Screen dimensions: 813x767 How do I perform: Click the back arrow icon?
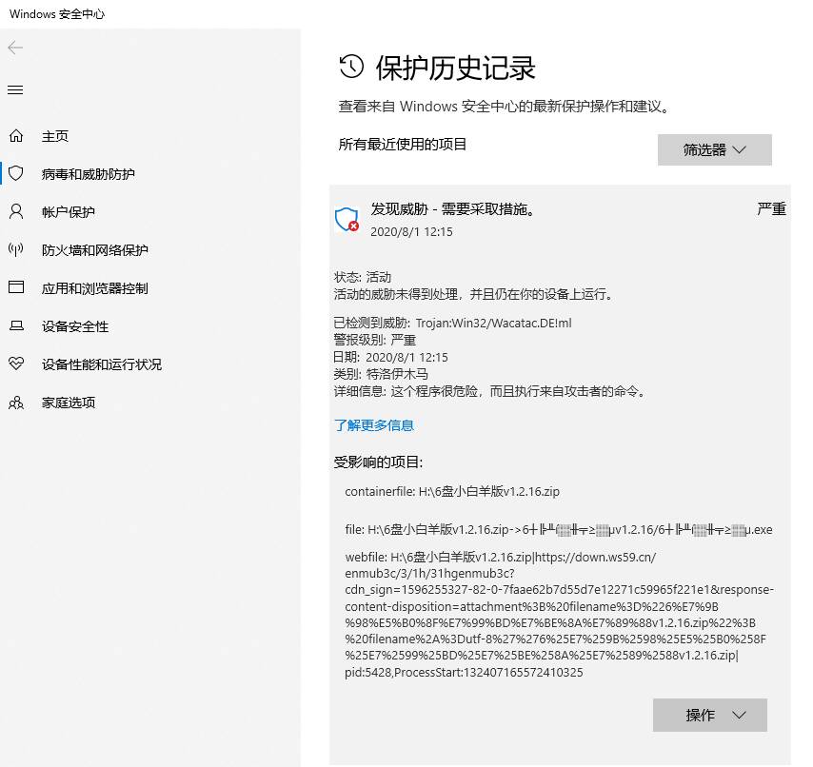tap(15, 48)
